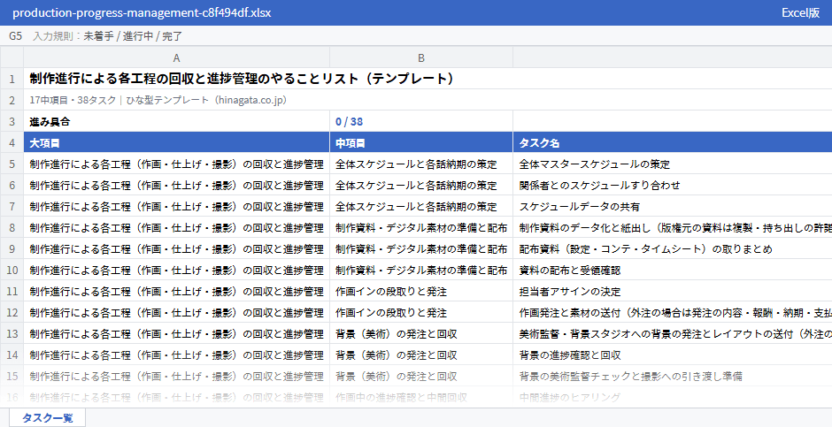Image resolution: width=832 pixels, height=427 pixels.
Task: Click the Excel版 label in title bar
Action: pyautogui.click(x=801, y=12)
